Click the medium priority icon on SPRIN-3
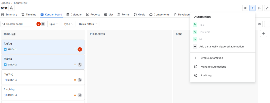The image size is (270, 103). tap(75, 80)
